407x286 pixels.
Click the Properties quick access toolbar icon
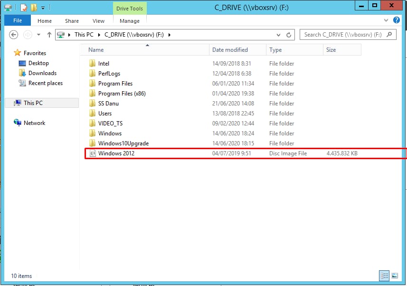click(24, 8)
